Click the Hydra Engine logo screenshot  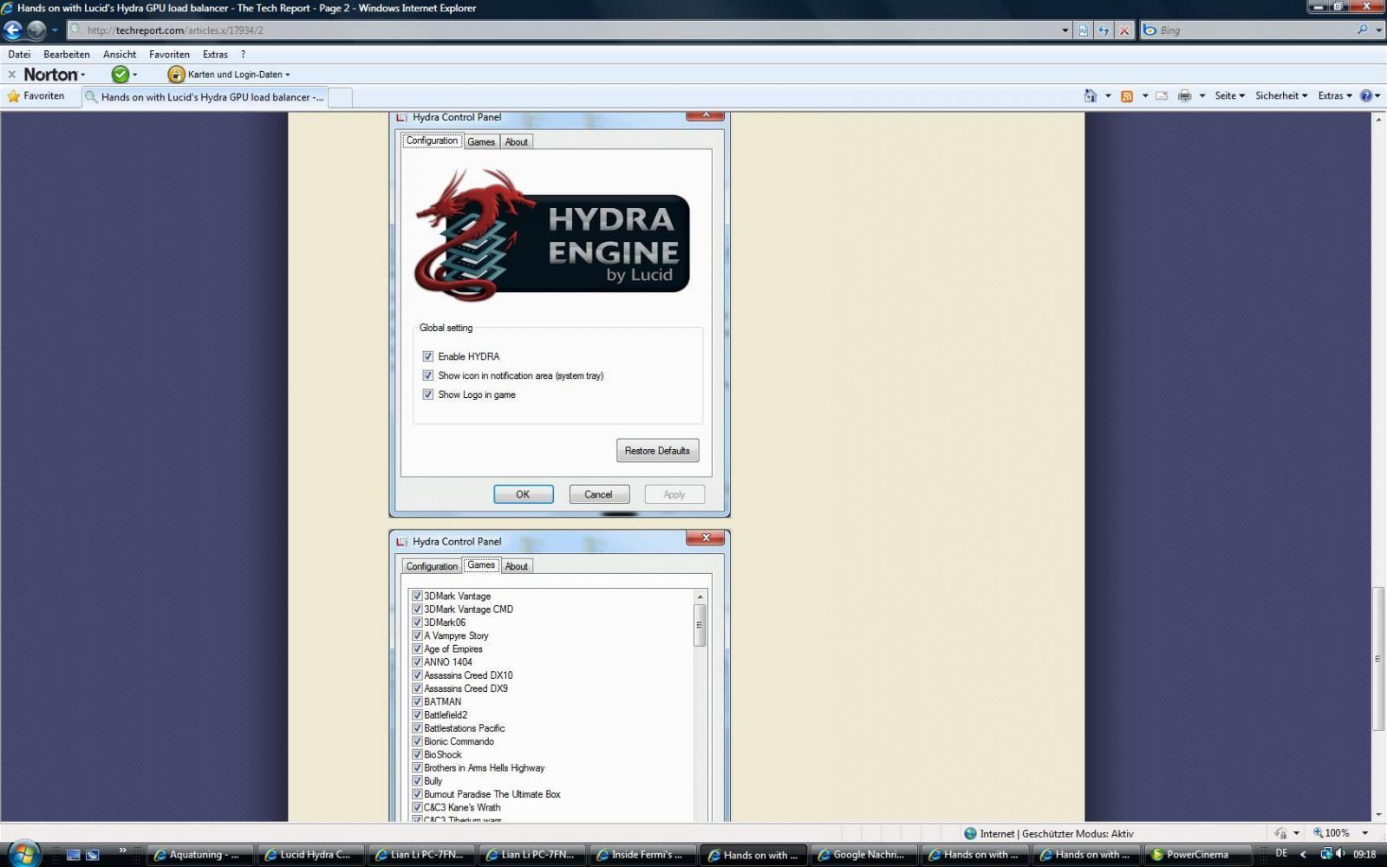[x=552, y=235]
